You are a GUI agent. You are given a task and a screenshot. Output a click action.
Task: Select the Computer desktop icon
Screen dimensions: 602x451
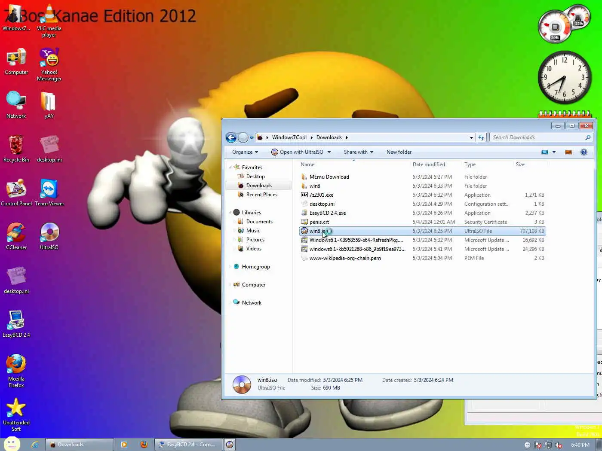16,62
